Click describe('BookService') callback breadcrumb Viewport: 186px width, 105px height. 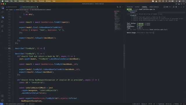(x=41, y=10)
